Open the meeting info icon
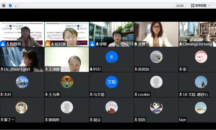This screenshot has height=130, width=216. pos(4,5)
